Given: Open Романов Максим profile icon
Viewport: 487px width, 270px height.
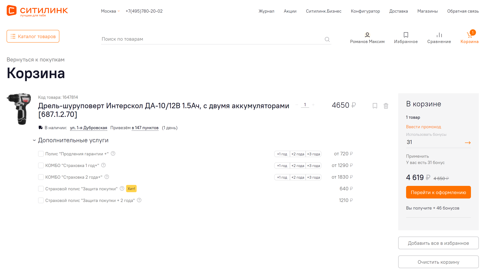Looking at the screenshot, I should coord(367,35).
